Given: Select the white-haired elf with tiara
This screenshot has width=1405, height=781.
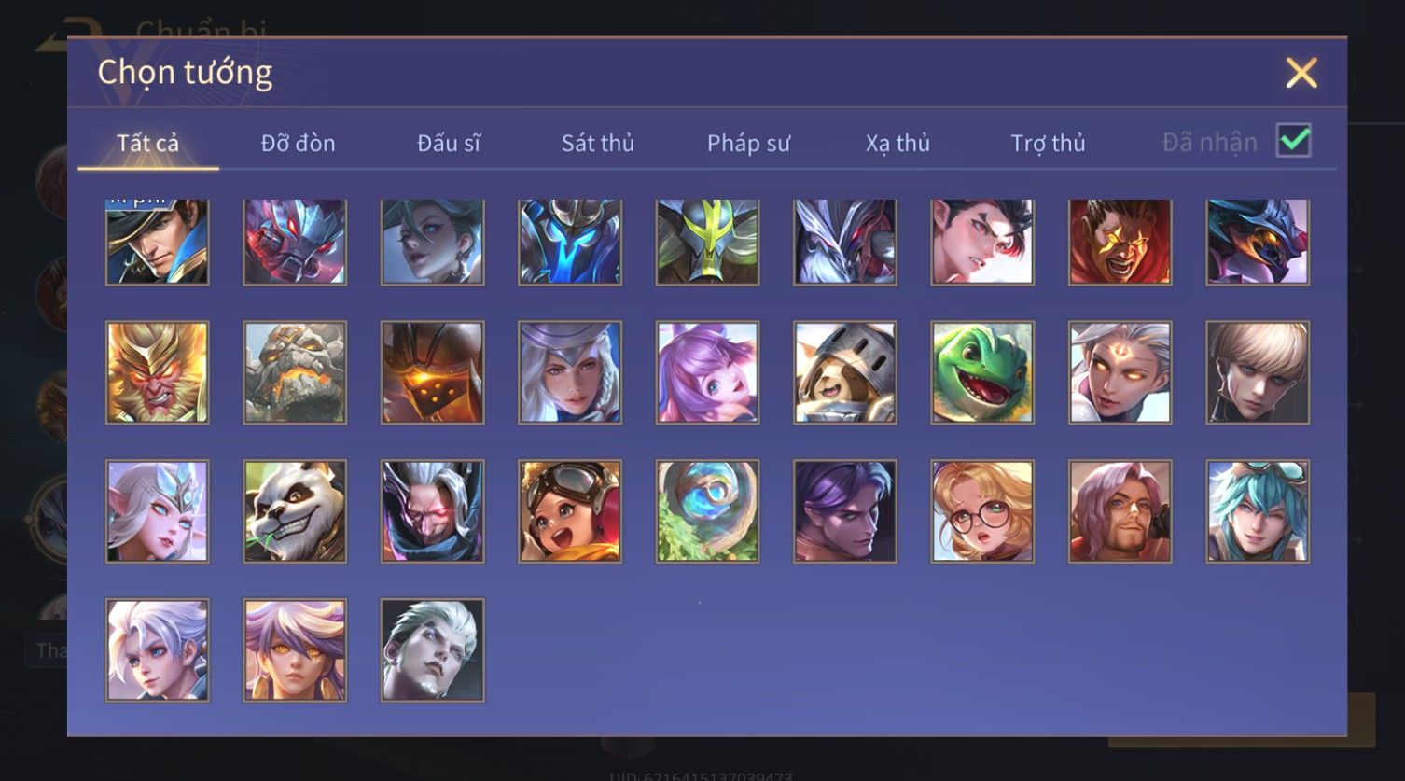Looking at the screenshot, I should (157, 511).
